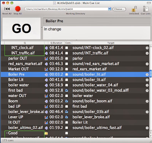Click the red Stop All icon
The image size is (152, 143).
point(18,9)
